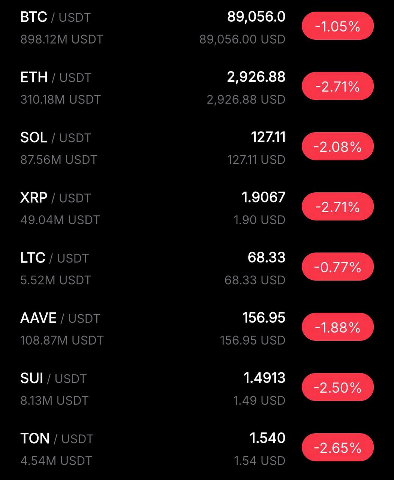Click the SUI -2.50% change badge
394x480 pixels.
(337, 387)
